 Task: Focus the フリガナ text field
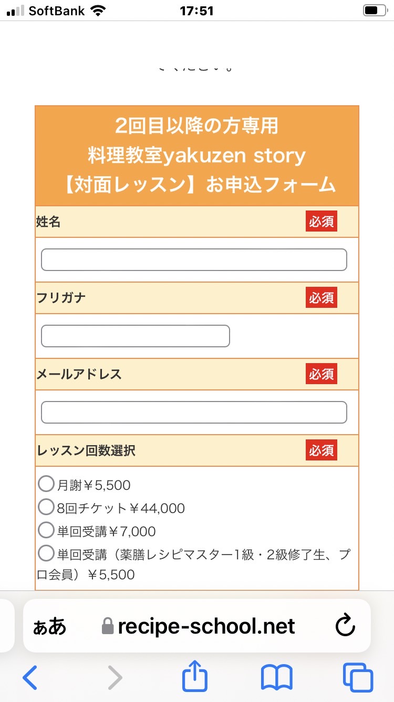136,336
